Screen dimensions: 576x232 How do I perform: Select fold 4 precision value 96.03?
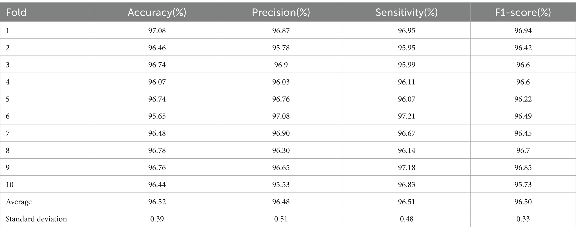281,82
